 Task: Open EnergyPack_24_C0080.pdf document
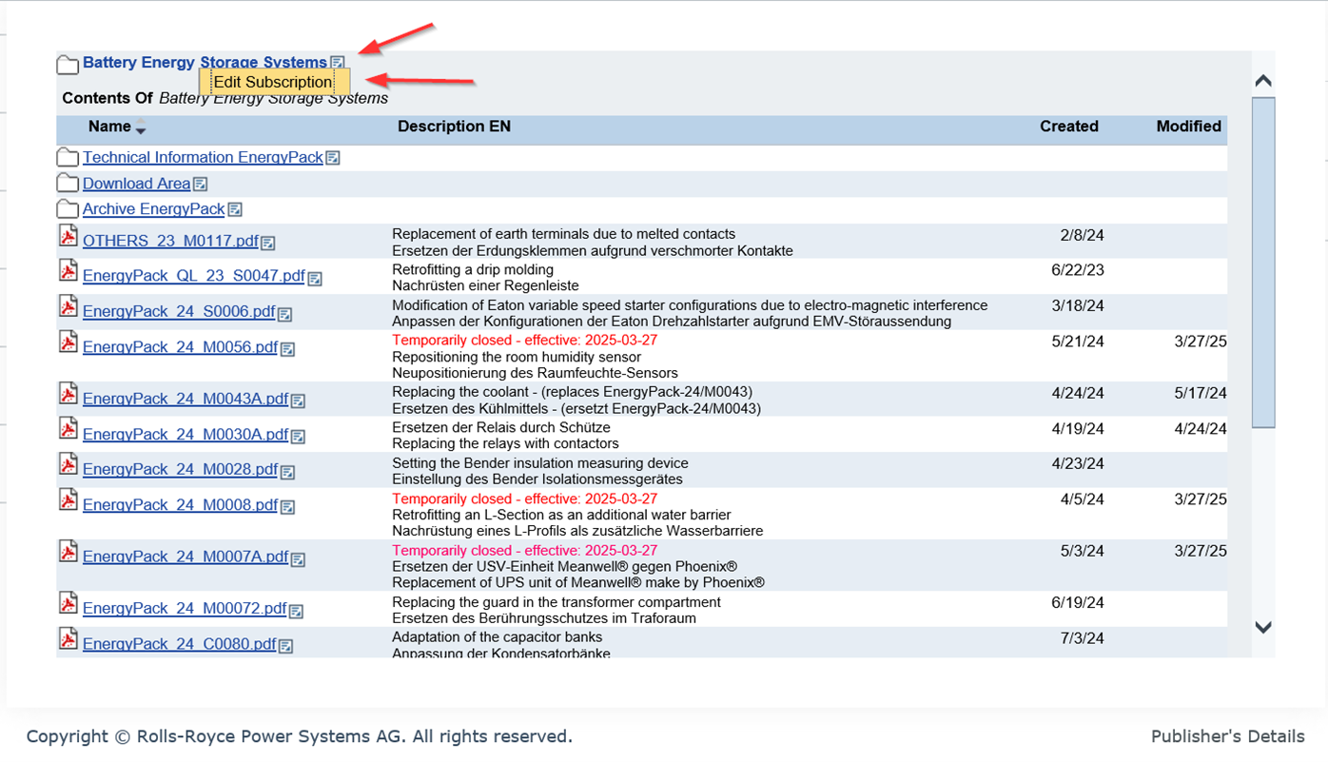tap(180, 644)
